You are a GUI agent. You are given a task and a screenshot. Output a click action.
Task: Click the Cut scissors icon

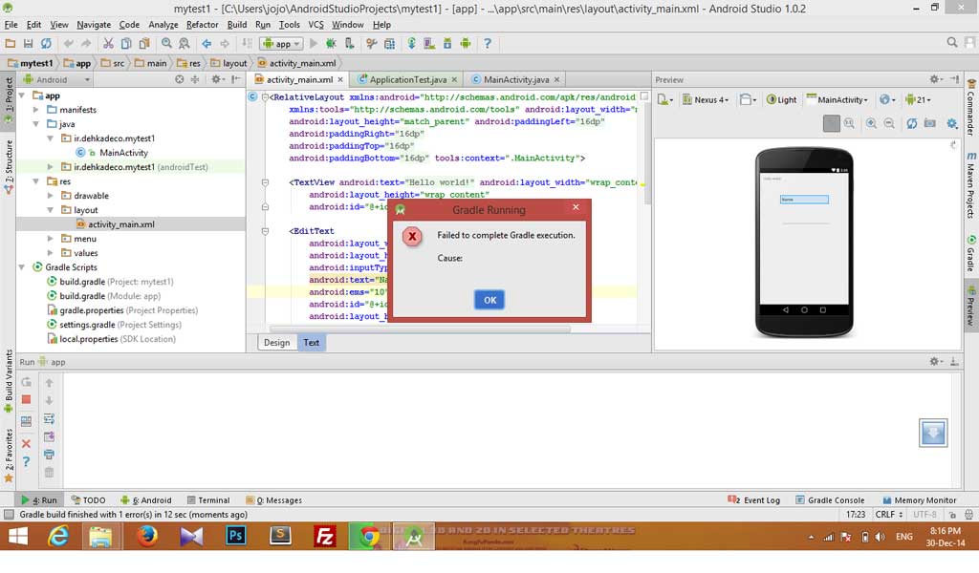coord(108,44)
